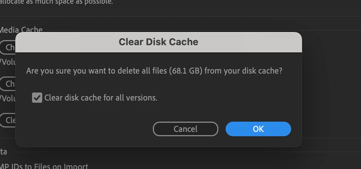This screenshot has width=361, height=169.
Task: Click the first partially hidden 'Ch' button under Media Cache
Action: 8,47
